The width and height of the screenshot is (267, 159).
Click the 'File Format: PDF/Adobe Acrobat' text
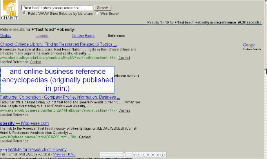[25, 154]
